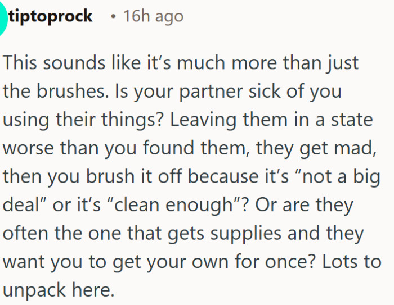This screenshot has height=305, width=394.
Task: Open the tiptoprock user profile
Action: pyautogui.click(x=51, y=16)
